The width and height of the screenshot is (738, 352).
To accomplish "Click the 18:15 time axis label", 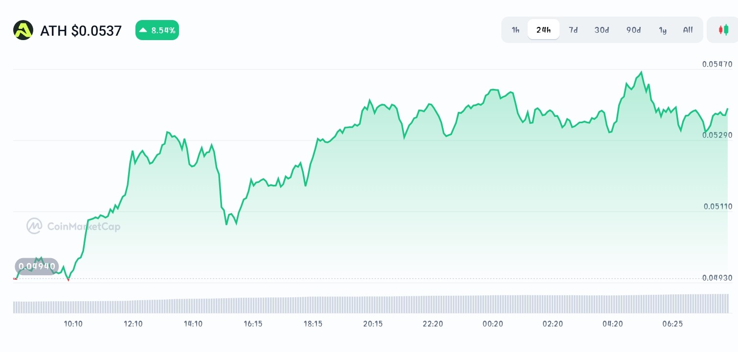I will 313,324.
